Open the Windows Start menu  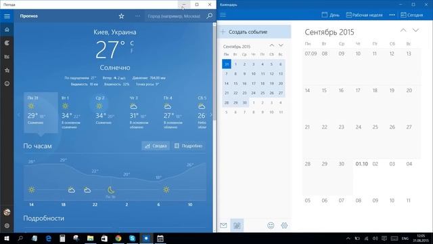coord(7,238)
